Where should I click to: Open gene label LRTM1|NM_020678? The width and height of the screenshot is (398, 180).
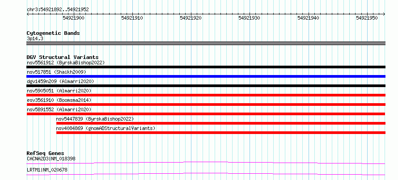tap(47, 170)
